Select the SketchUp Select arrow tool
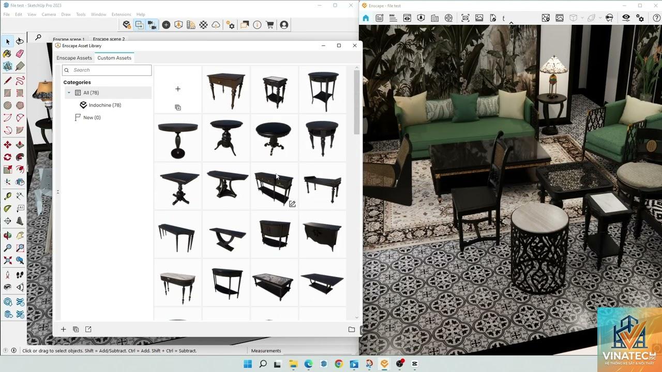Viewport: 662px width, 372px height. tap(8, 41)
